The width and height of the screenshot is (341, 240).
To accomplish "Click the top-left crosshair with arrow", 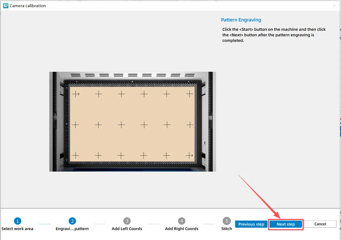I will click(75, 94).
